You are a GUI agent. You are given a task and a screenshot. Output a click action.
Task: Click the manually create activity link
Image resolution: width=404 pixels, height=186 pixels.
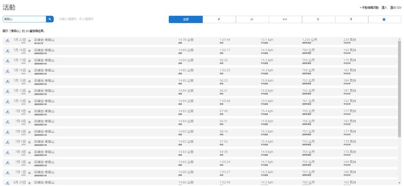click(x=369, y=8)
